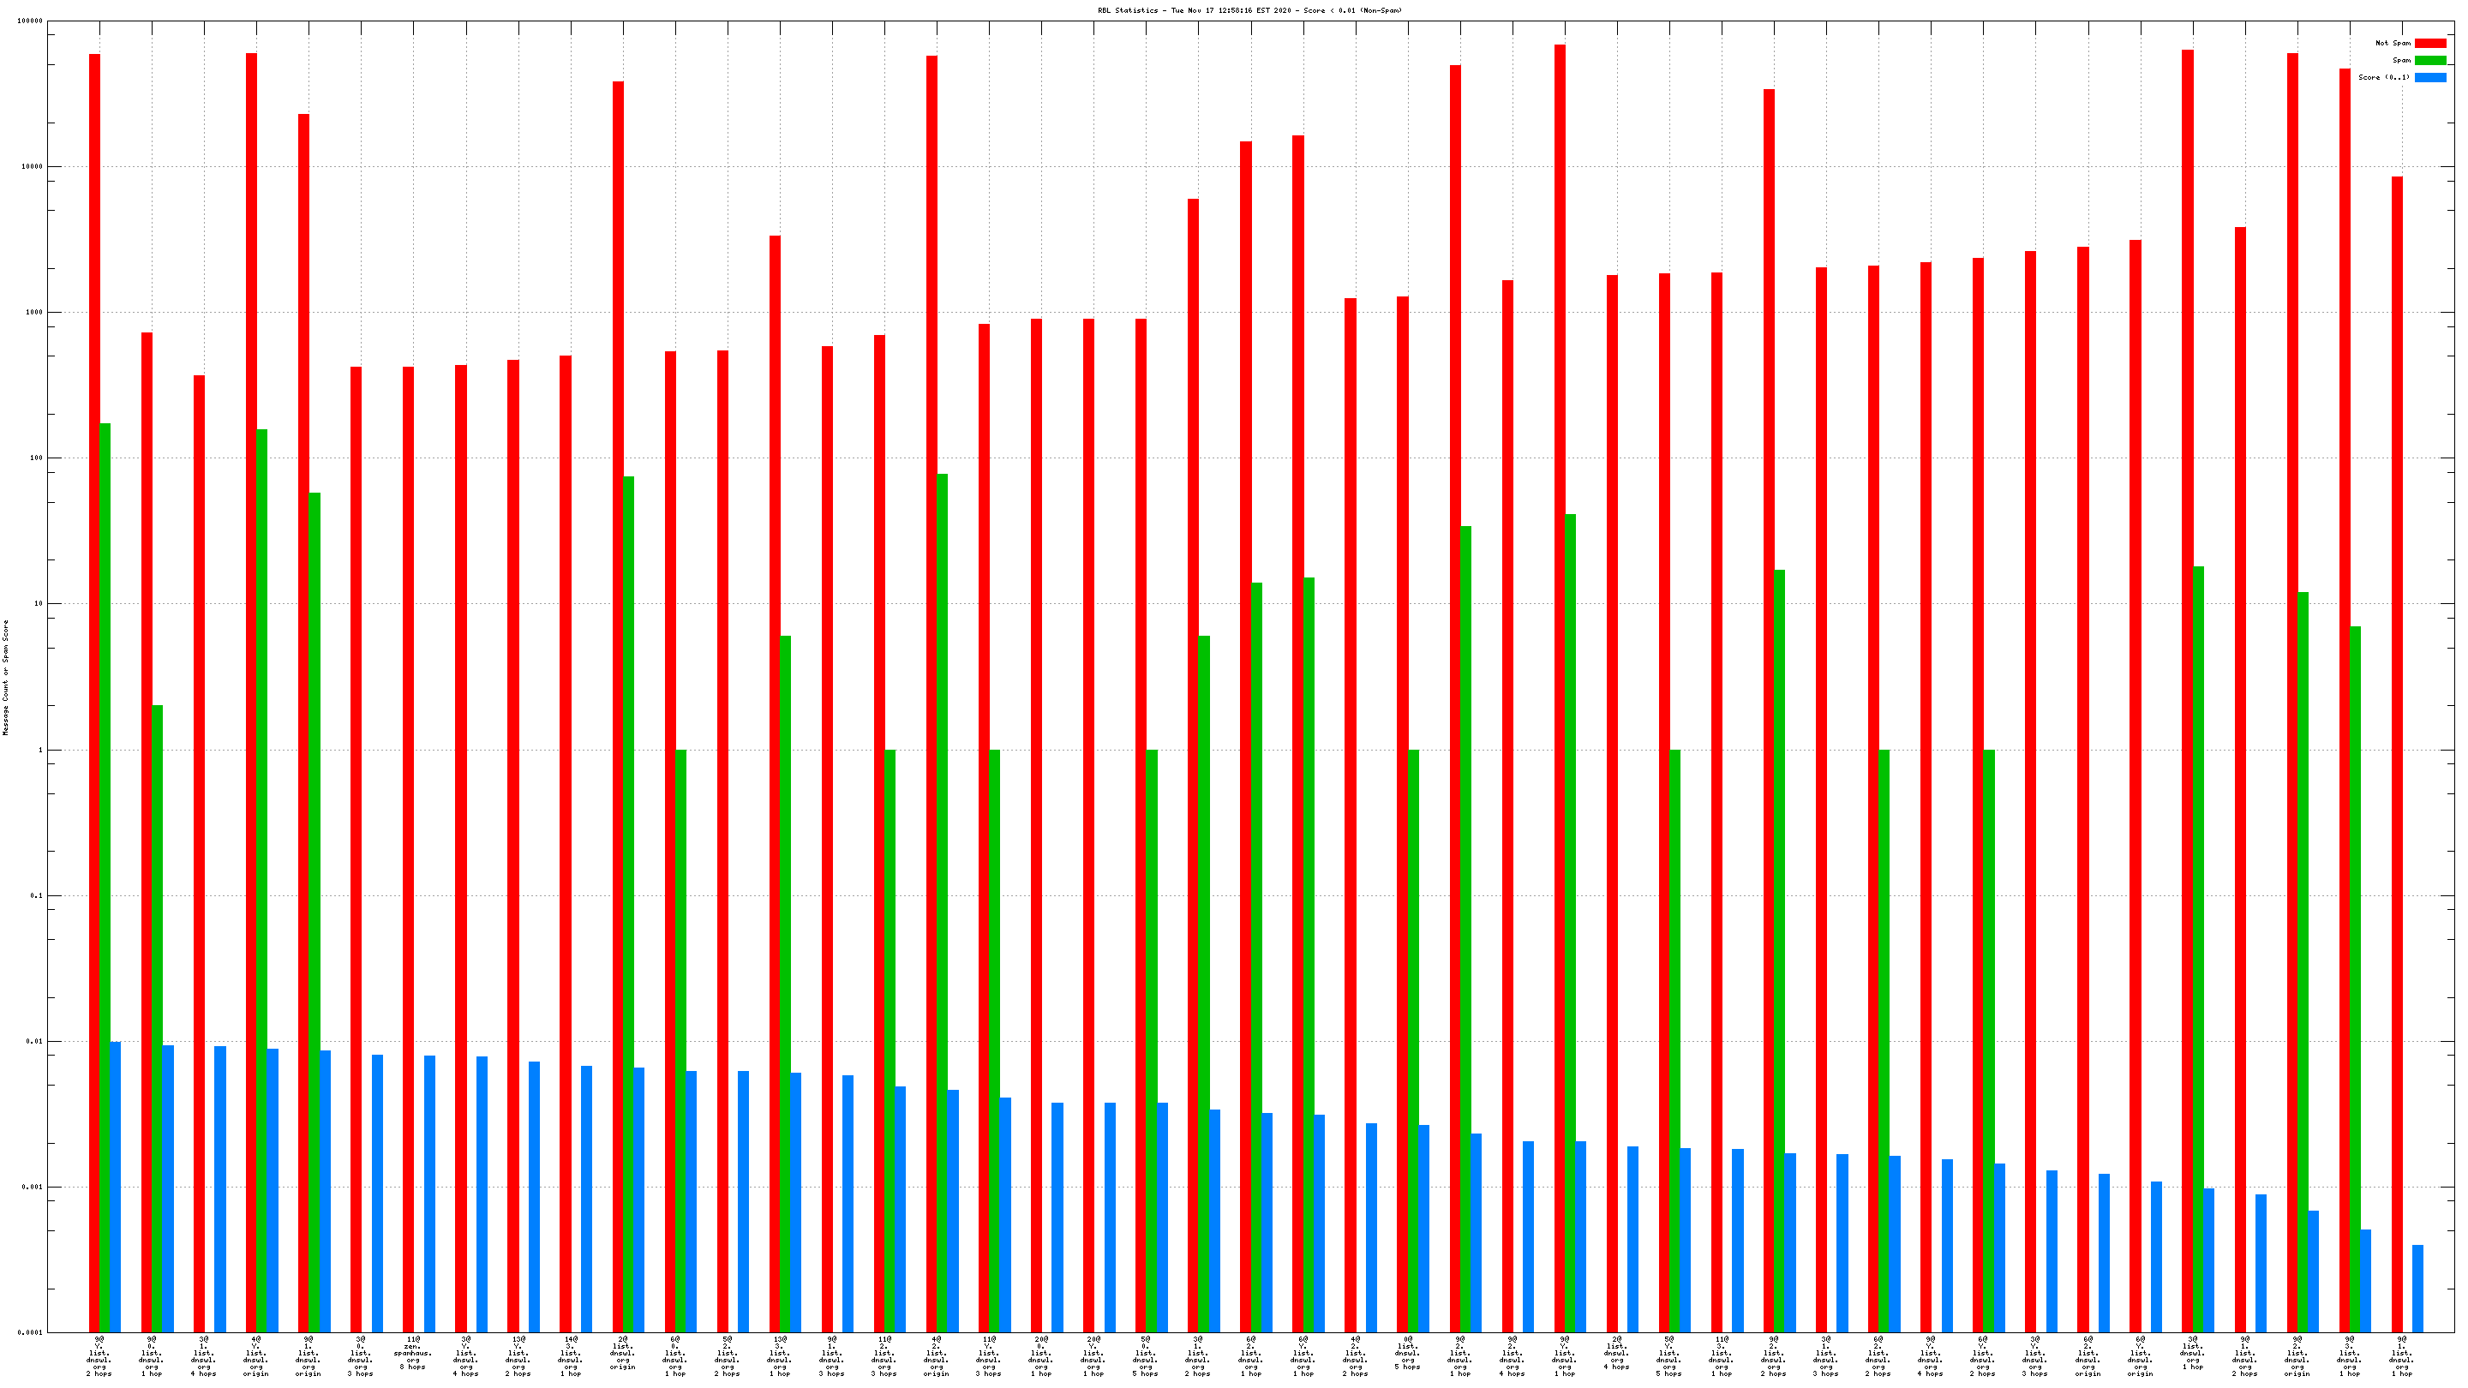Viewport: 2468px width, 1388px height.
Task: Click the 14@ 3.list.dnswl.org 1 hop label
Action: [x=570, y=1356]
